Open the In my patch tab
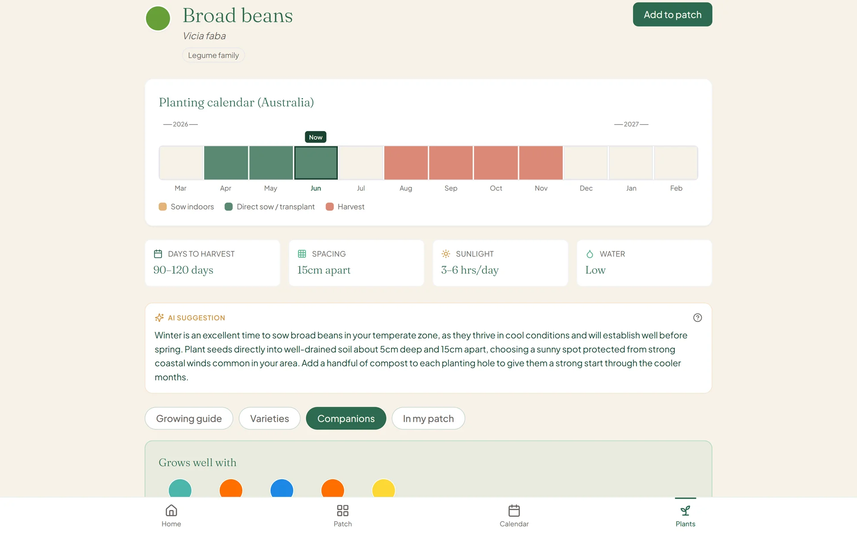857x535 pixels. coord(428,418)
